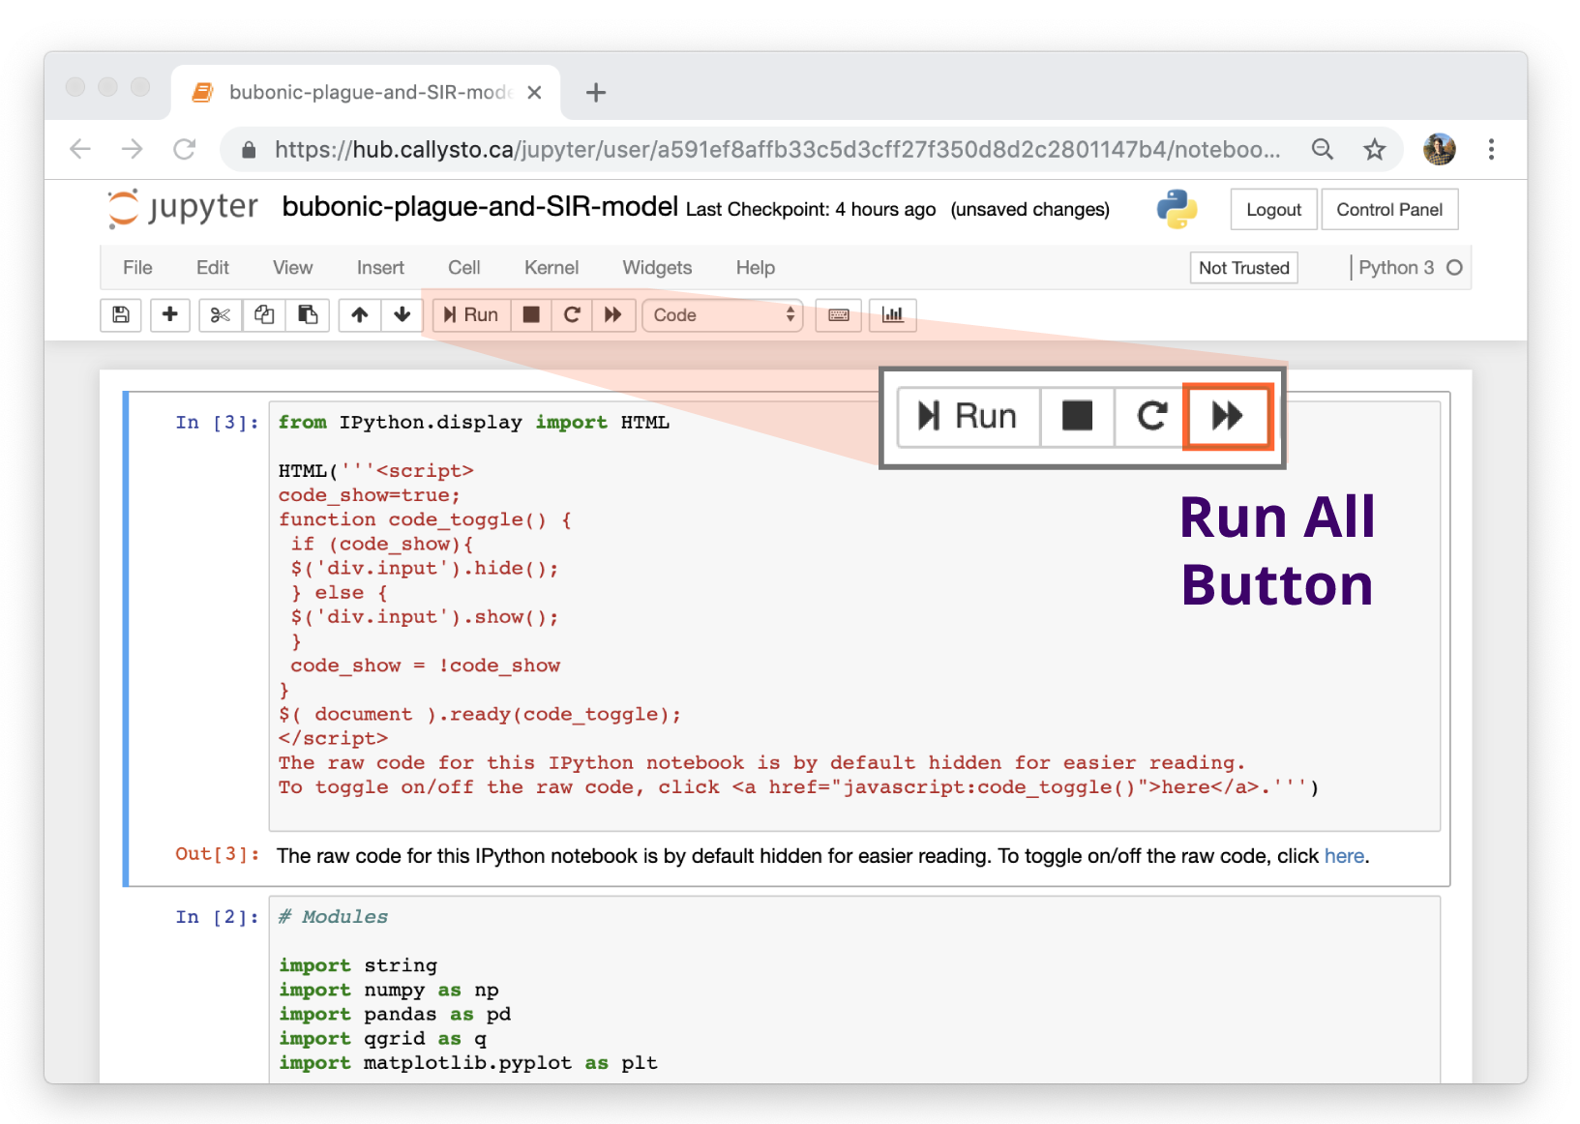The image size is (1580, 1124).
Task: Close the bubonic-plague-and-SIR-model tab
Action: tap(534, 93)
